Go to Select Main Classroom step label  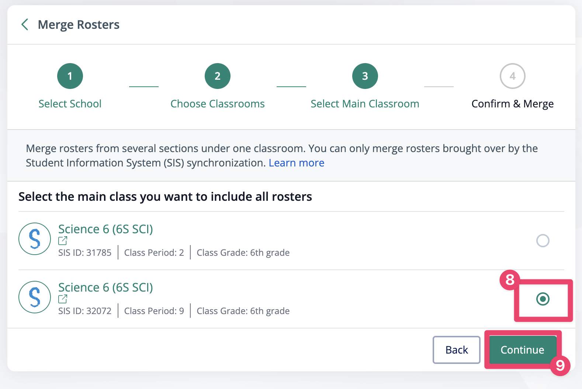pyautogui.click(x=365, y=104)
